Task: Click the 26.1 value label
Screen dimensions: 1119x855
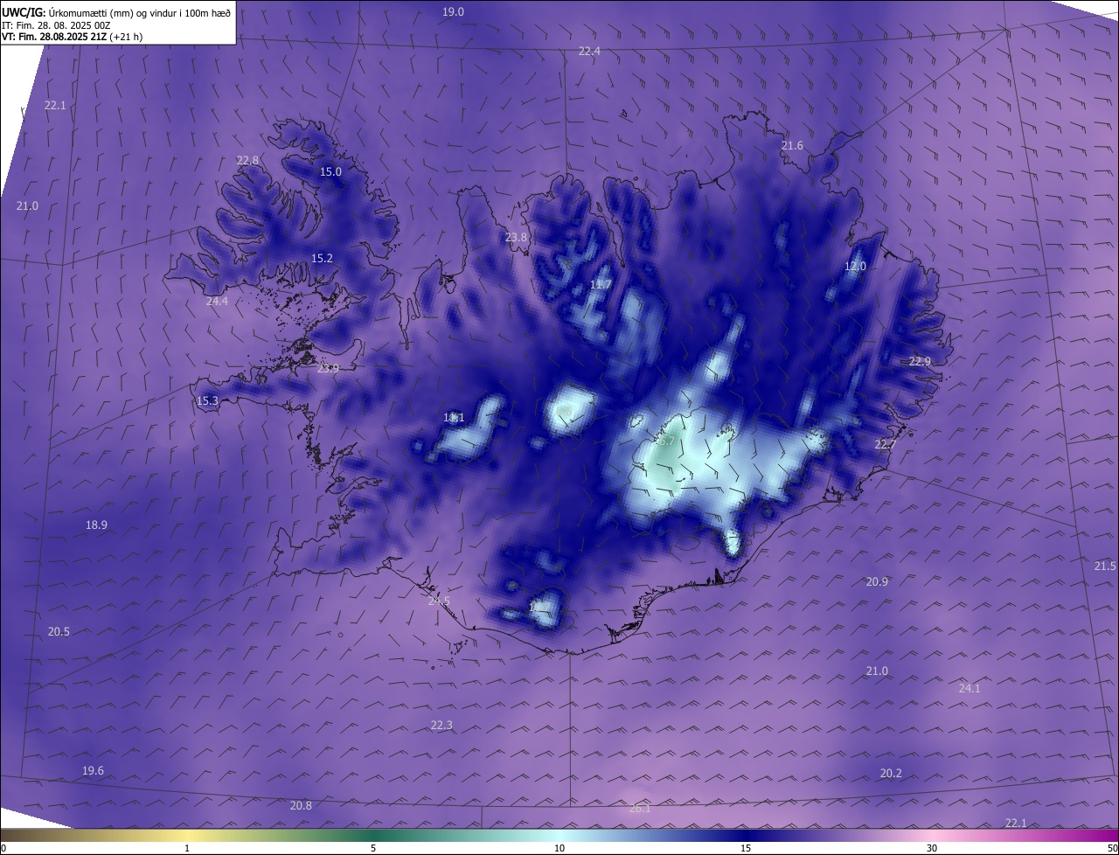Action: [640, 809]
